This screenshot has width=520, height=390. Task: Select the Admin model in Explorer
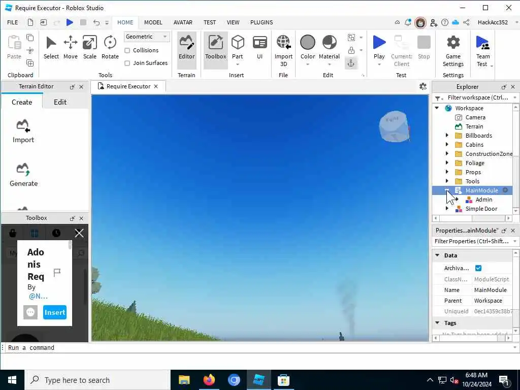click(484, 199)
